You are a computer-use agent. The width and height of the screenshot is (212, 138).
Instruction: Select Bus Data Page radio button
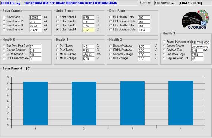tap(164, 54)
